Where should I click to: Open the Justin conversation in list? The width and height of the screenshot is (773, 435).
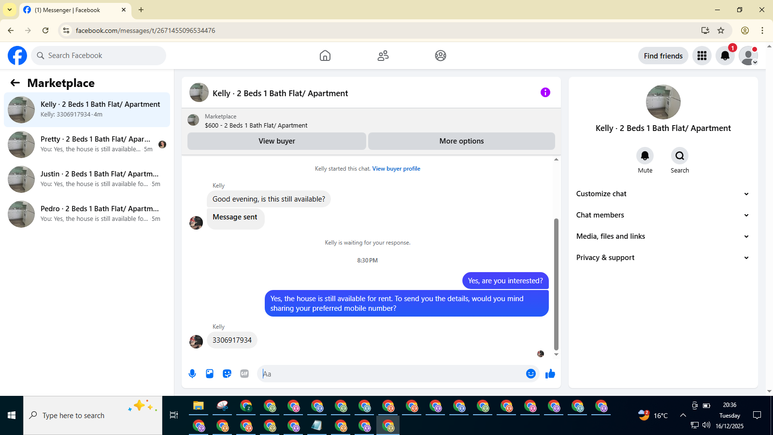tap(87, 179)
